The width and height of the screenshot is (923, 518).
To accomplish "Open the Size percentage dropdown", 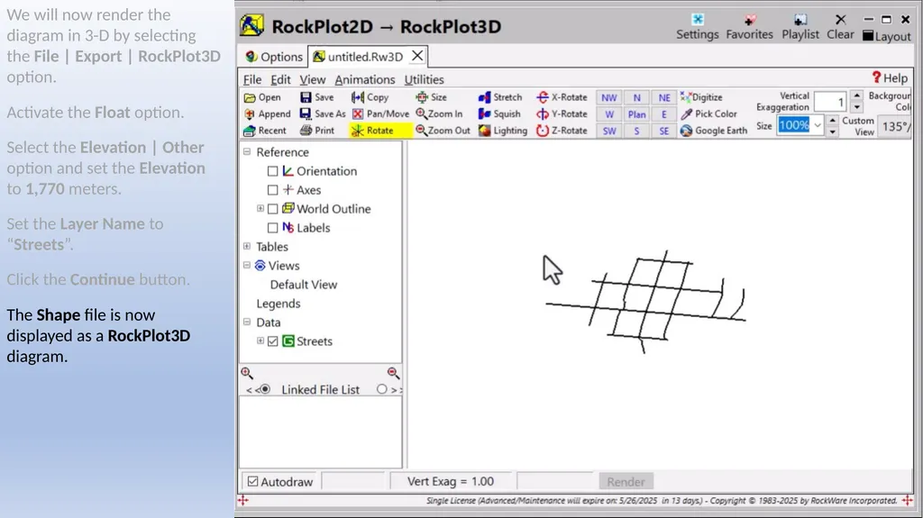I will 818,125.
